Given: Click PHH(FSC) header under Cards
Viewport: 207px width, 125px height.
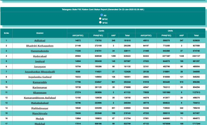Looking at the screenshot, I should pyautogui.click(x=98, y=35).
